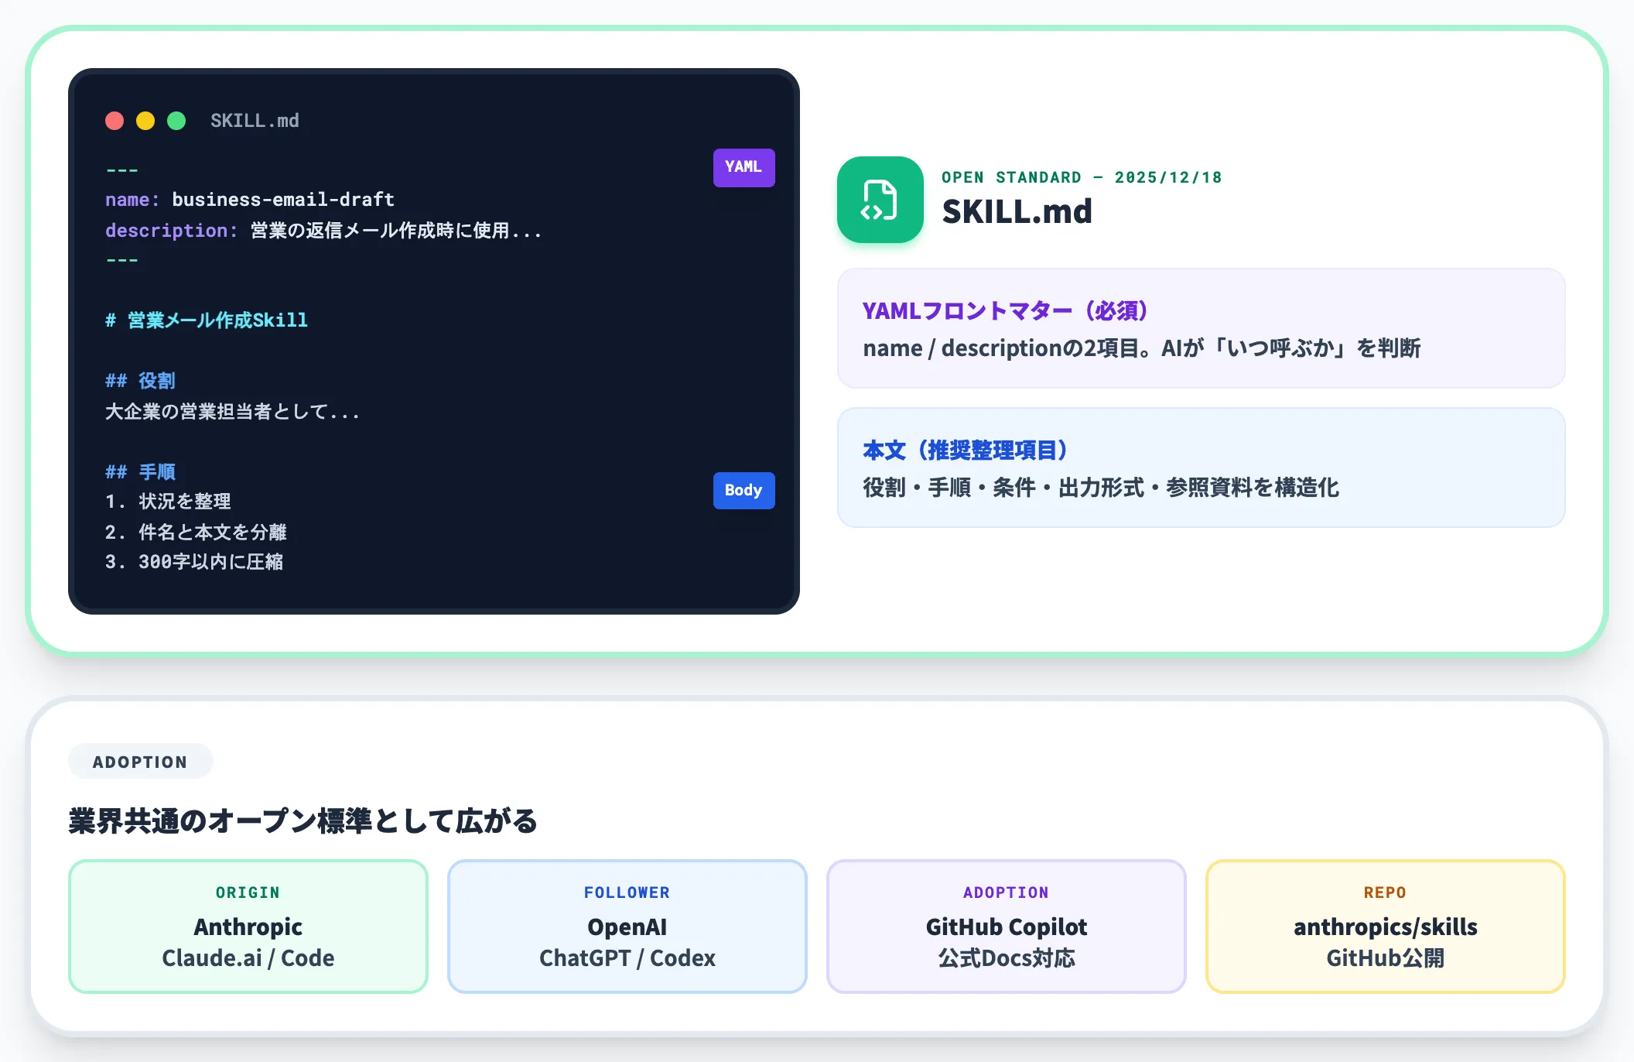Click 公式Docs対応 subtitle

click(1007, 958)
